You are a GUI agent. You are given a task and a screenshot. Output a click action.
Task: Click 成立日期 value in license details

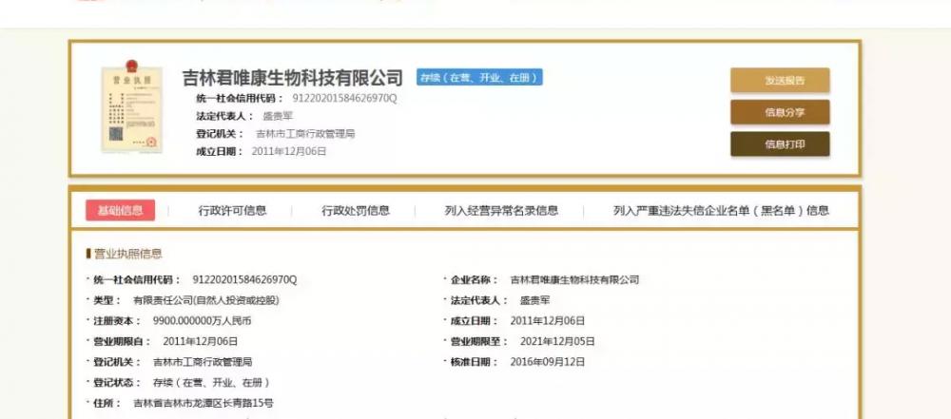tap(548, 321)
